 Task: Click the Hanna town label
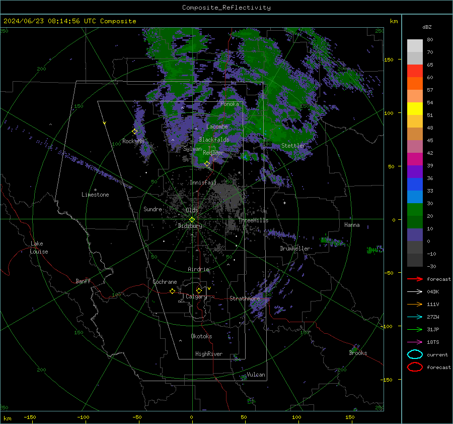coord(352,225)
